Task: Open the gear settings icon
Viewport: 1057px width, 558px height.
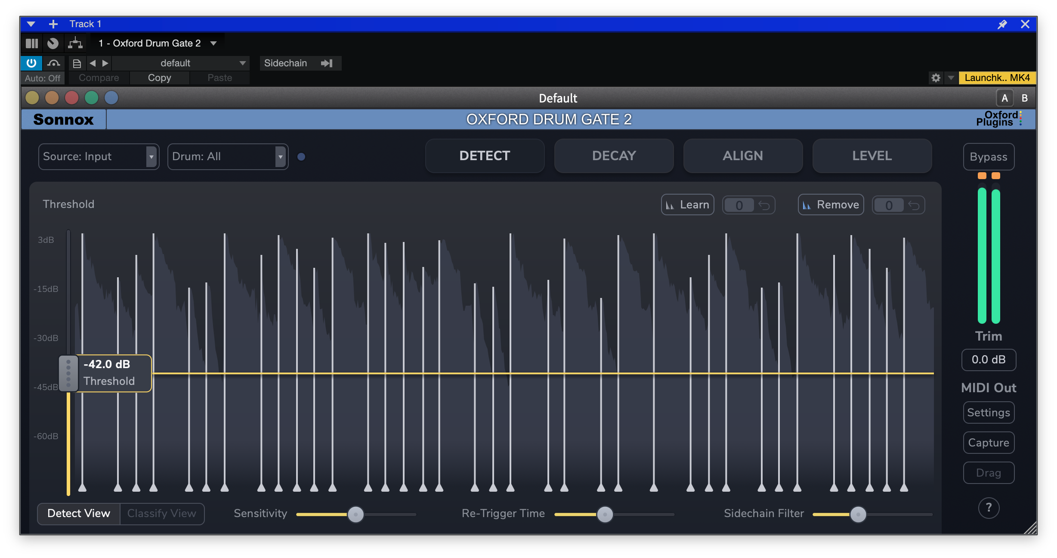Action: click(x=936, y=78)
